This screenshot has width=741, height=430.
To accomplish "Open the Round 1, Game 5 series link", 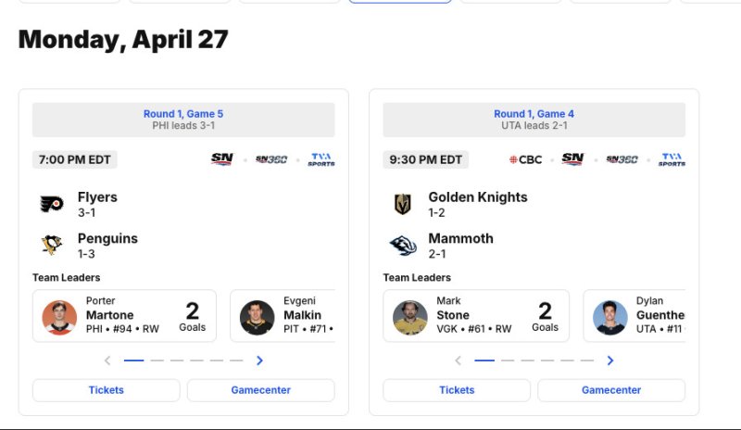I will (183, 114).
